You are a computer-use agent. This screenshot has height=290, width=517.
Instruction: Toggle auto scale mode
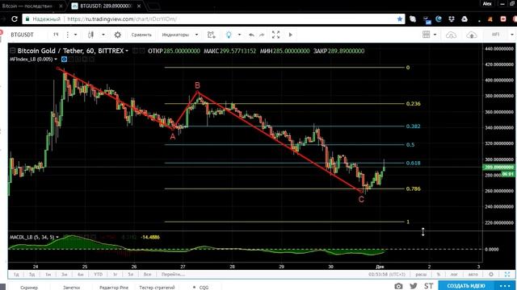tap(473, 274)
